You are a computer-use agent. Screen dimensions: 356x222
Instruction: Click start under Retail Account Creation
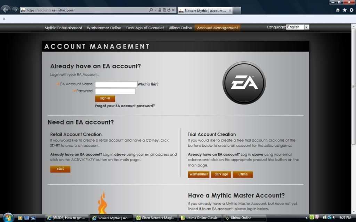click(x=60, y=169)
